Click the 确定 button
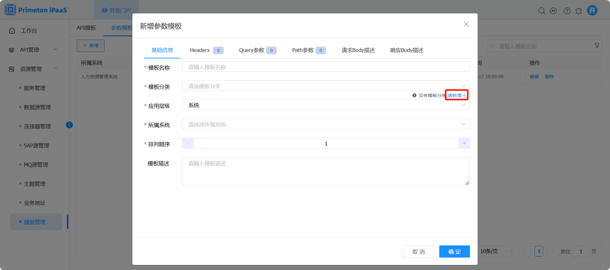This screenshot has width=610, height=270. [x=454, y=251]
